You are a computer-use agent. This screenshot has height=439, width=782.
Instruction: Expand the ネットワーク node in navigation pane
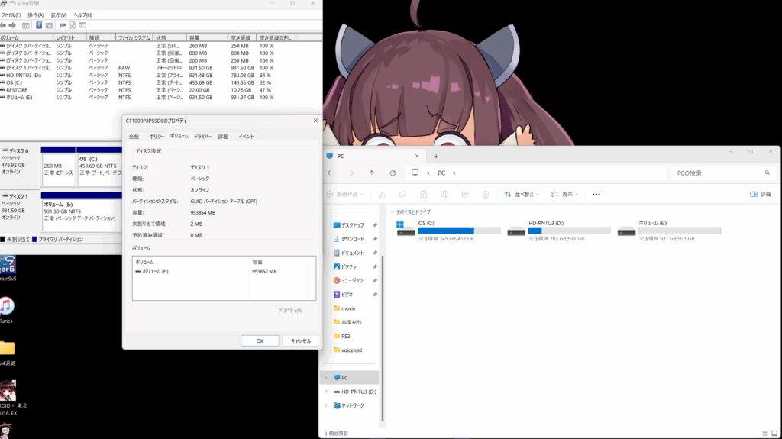tap(327, 405)
